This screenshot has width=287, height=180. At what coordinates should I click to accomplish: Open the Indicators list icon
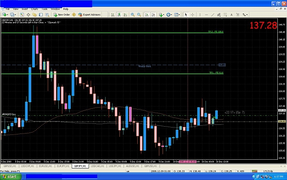tap(161, 14)
